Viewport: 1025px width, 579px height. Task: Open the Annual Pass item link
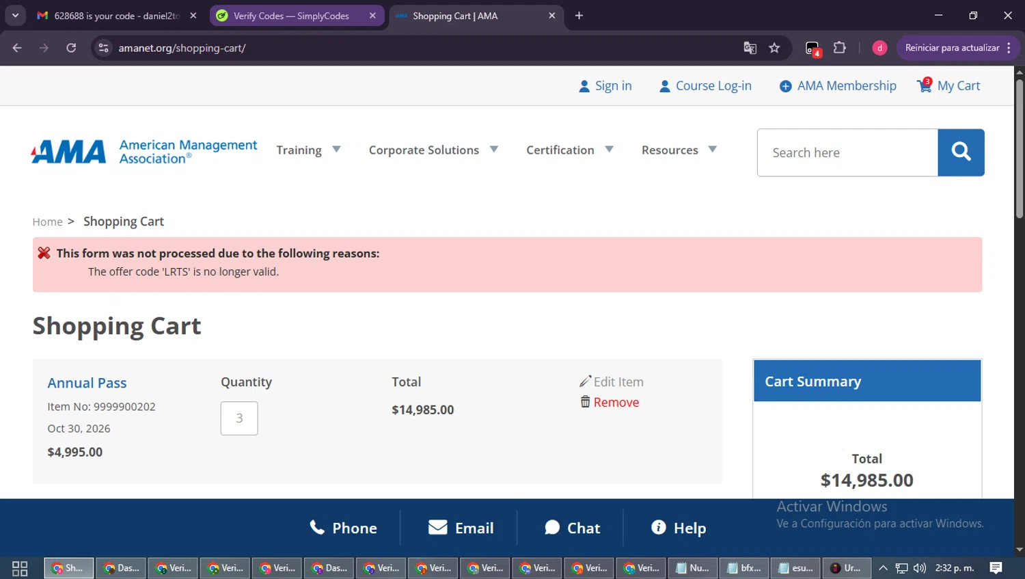click(x=87, y=383)
